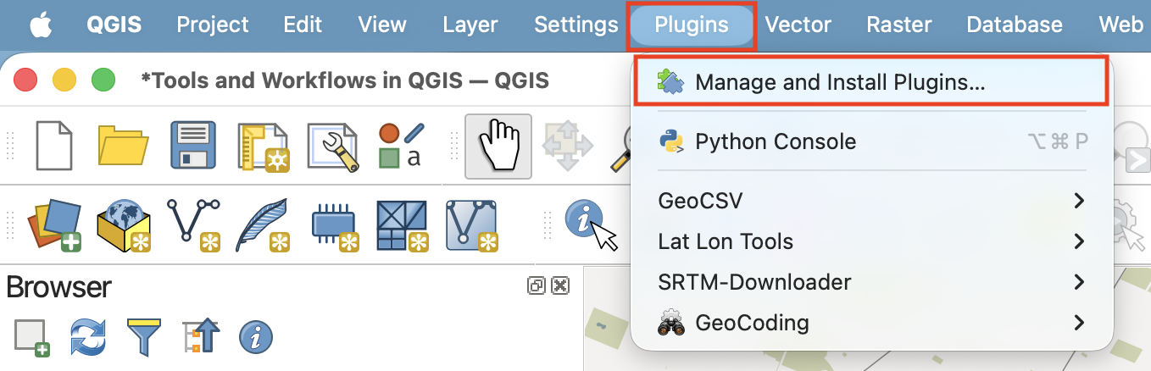Click the New Project blank page icon

point(55,146)
